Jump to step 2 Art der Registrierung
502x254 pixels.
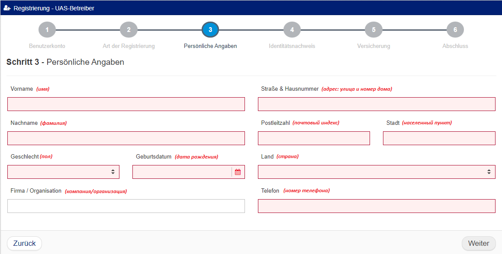point(129,30)
